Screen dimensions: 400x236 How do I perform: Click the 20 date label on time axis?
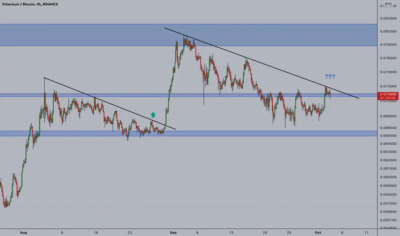pyautogui.click(x=265, y=233)
